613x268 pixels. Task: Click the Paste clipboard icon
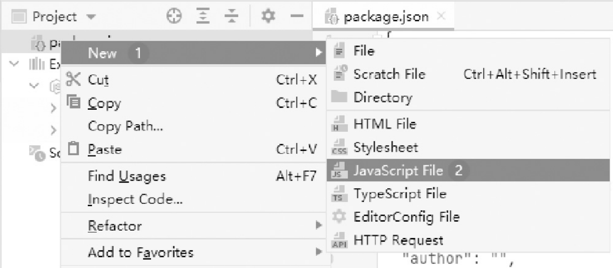pos(73,149)
